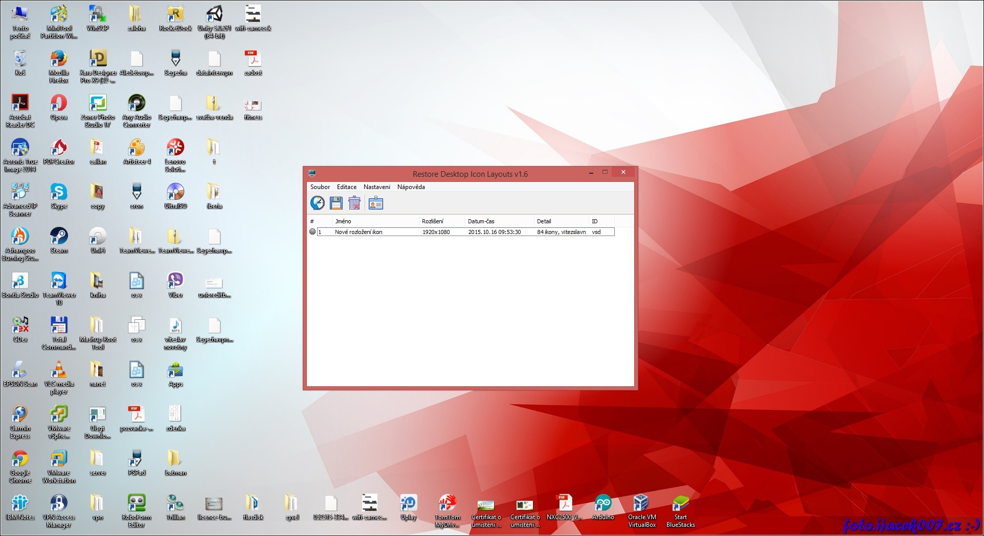Click the delete layout trash icon
This screenshot has height=536, width=984.
pyautogui.click(x=354, y=203)
